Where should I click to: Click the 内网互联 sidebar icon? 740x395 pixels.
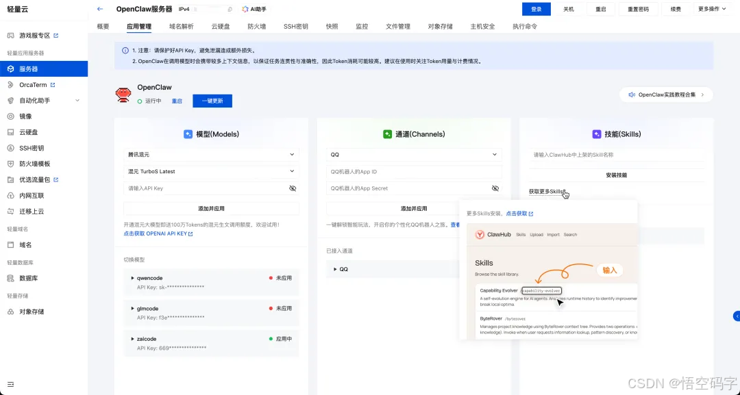pos(10,196)
